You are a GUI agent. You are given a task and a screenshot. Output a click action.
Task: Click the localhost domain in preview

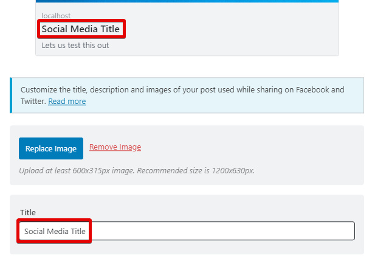pyautogui.click(x=57, y=15)
